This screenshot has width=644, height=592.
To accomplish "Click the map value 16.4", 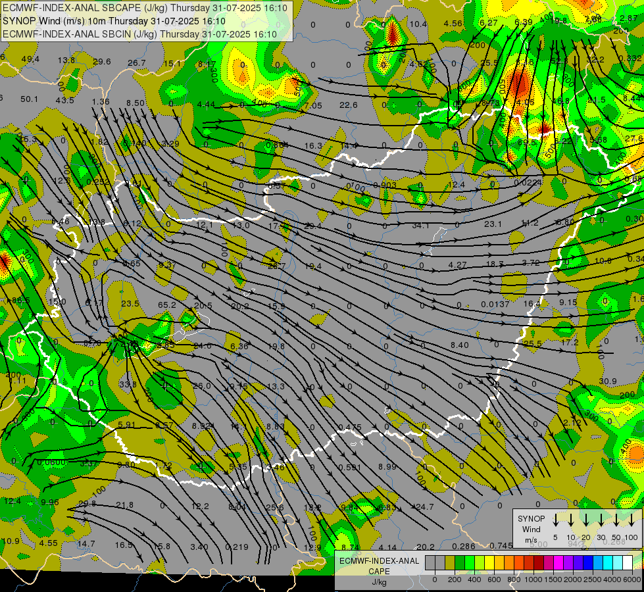I will click(x=532, y=303).
